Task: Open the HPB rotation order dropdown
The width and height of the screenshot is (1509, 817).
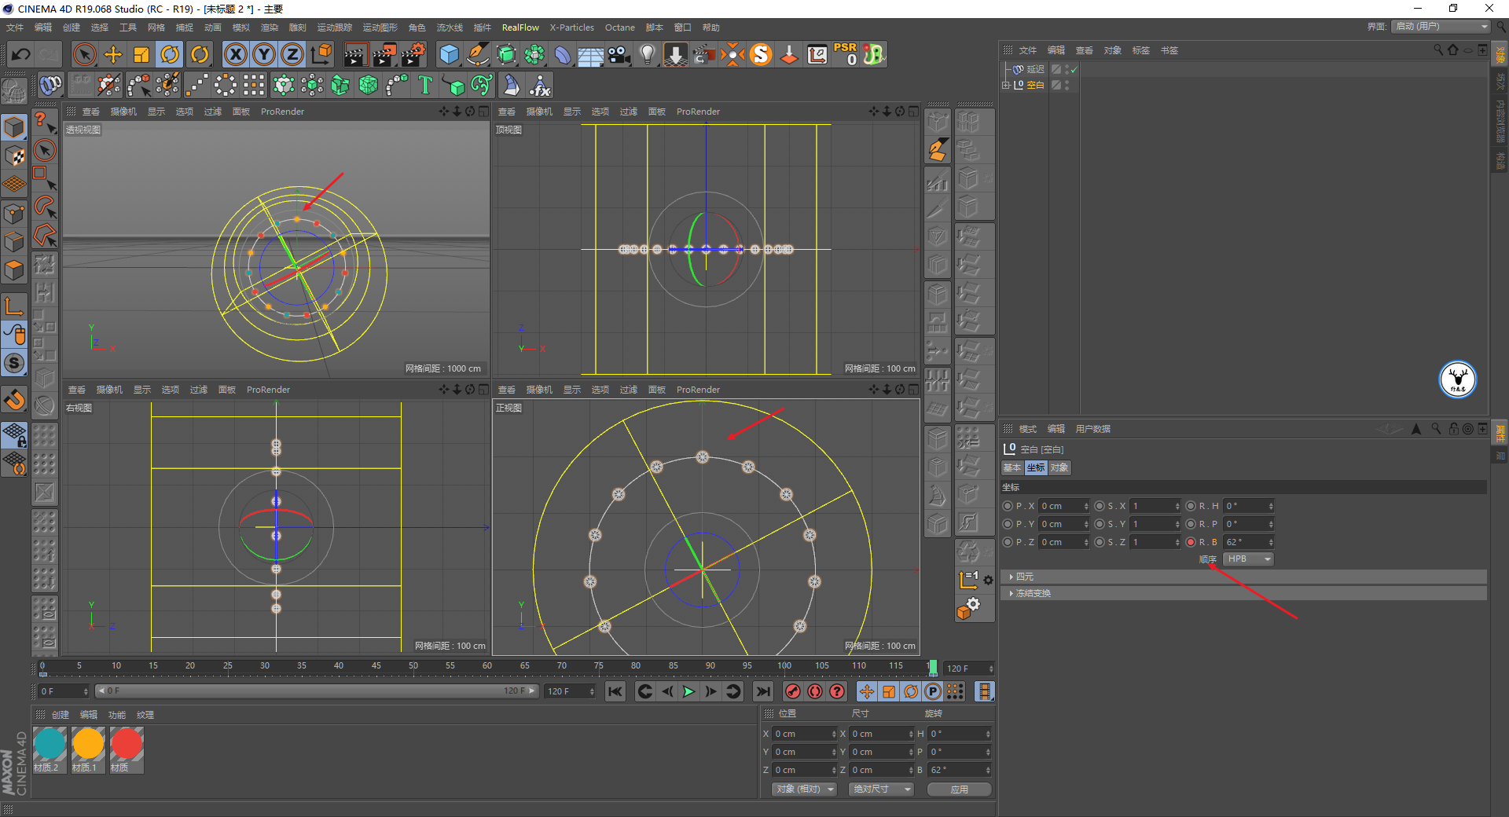Action: click(x=1249, y=559)
